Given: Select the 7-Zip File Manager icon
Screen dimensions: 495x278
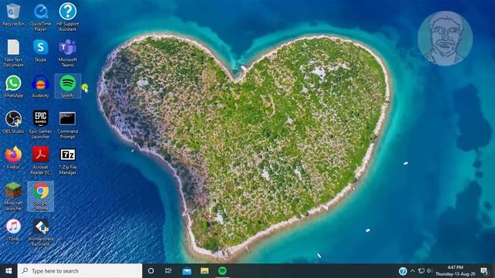Looking at the screenshot, I should point(67,161).
